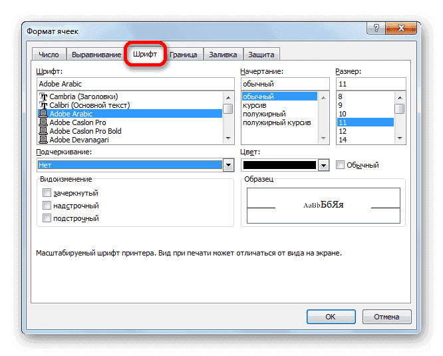Enable the зачеркнутый strikethrough checkbox
Screen dimensions: 443x356
point(47,193)
